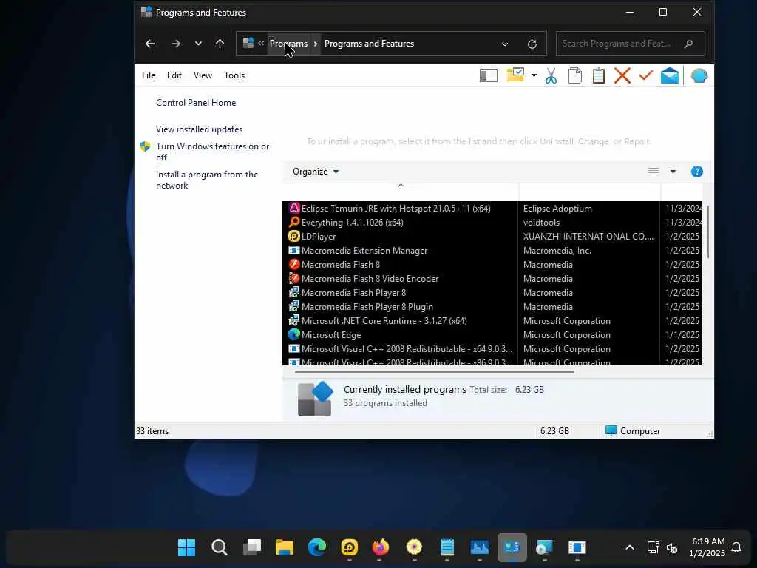Image resolution: width=757 pixels, height=568 pixels.
Task: Click the blue help question mark
Action: [696, 172]
